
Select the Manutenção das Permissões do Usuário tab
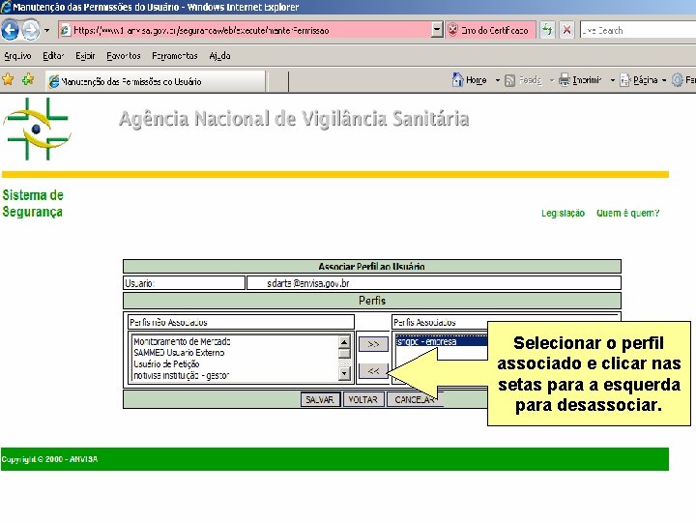click(x=156, y=81)
